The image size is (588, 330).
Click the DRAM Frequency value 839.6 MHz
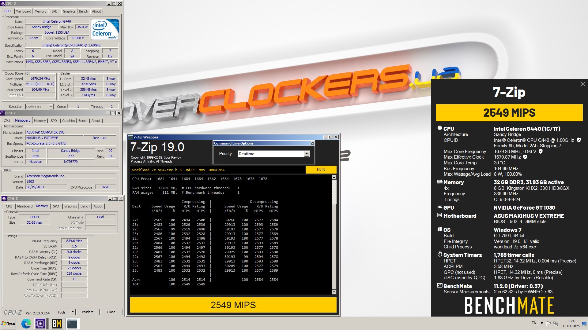point(74,241)
